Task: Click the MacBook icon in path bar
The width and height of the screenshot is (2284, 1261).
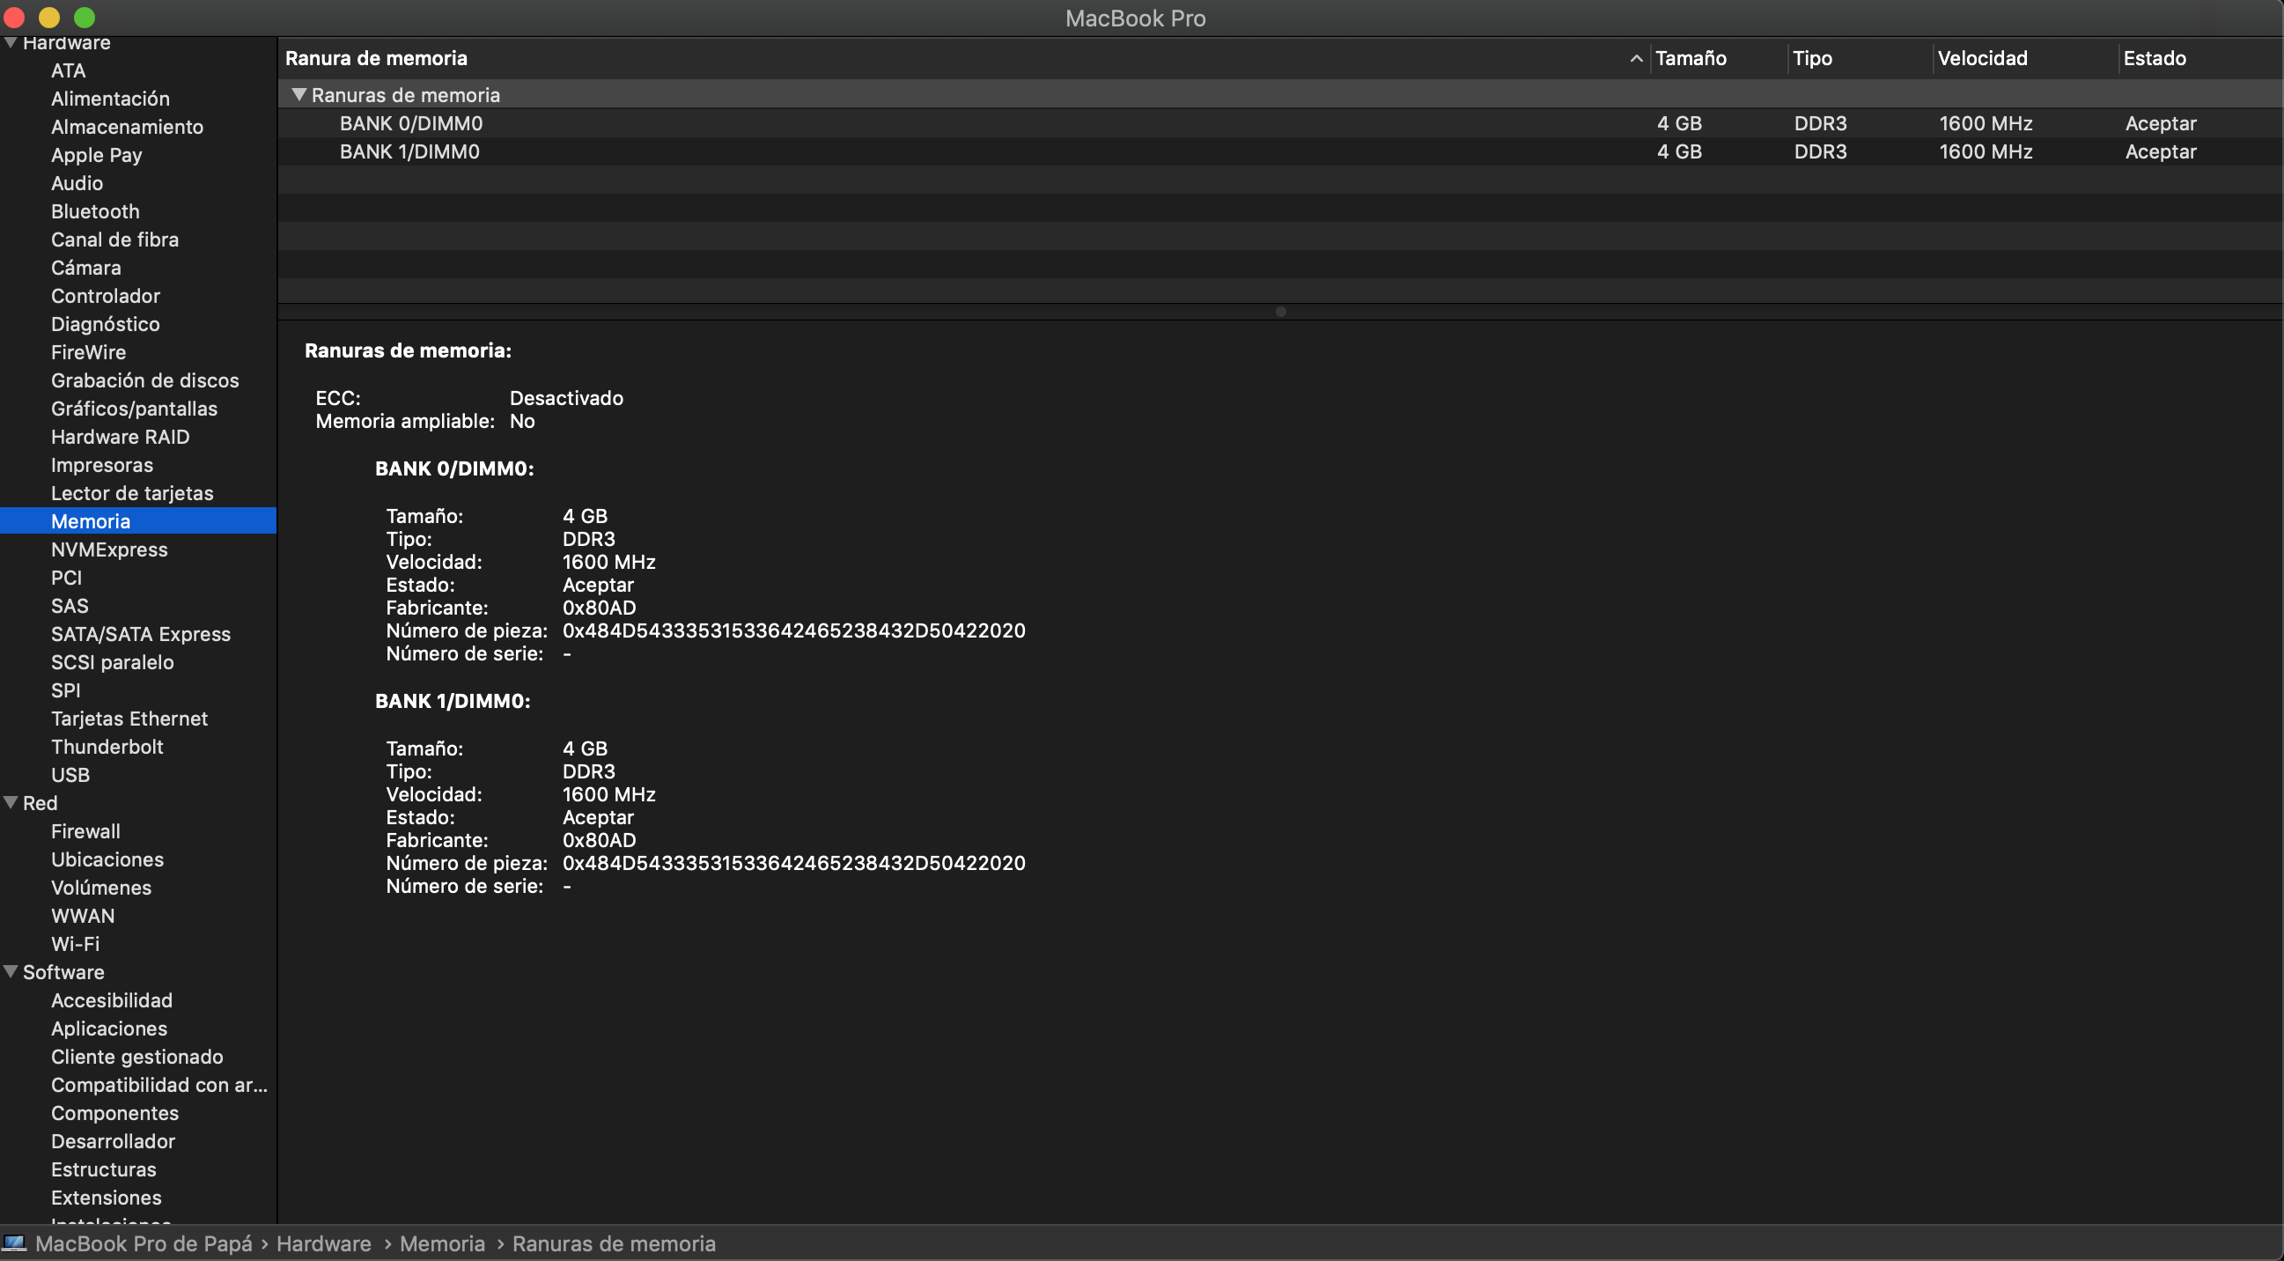Action: pyautogui.click(x=15, y=1243)
